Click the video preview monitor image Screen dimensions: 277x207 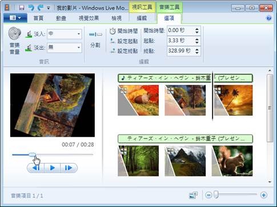pyautogui.click(x=53, y=105)
